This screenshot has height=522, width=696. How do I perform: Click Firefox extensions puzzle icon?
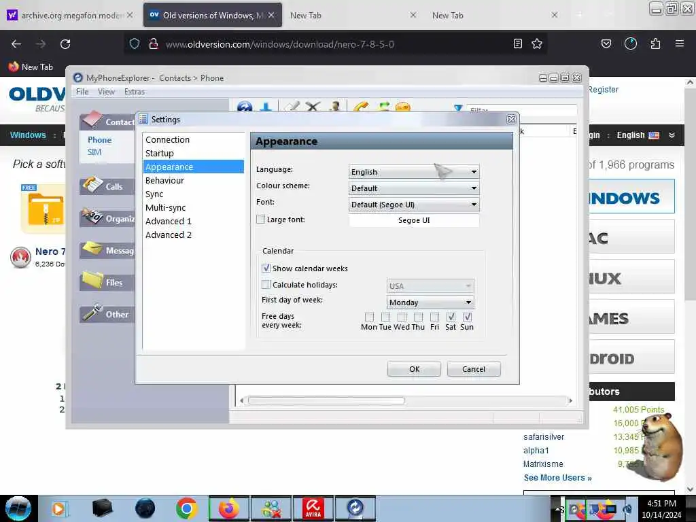pyautogui.click(x=655, y=43)
